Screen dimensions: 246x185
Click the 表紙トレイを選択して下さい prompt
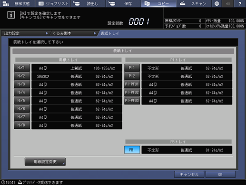[x=38, y=42]
